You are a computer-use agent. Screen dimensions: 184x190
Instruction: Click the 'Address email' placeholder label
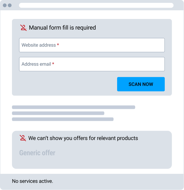coord(36,64)
